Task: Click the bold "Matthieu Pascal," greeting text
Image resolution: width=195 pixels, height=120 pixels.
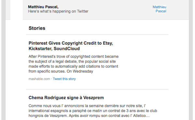Action: [43, 7]
